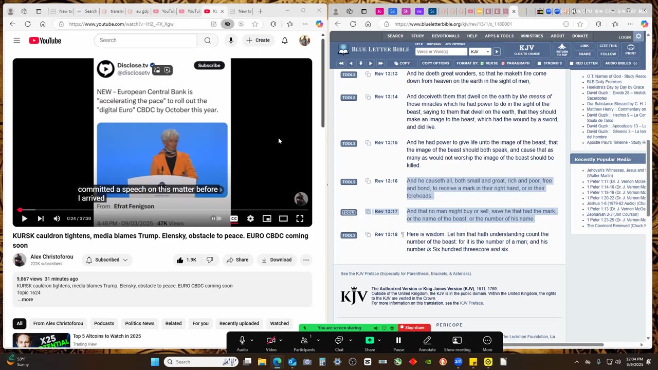This screenshot has width=658, height=370.
Task: Open the YouTube hamburger guide menu
Action: point(17,40)
